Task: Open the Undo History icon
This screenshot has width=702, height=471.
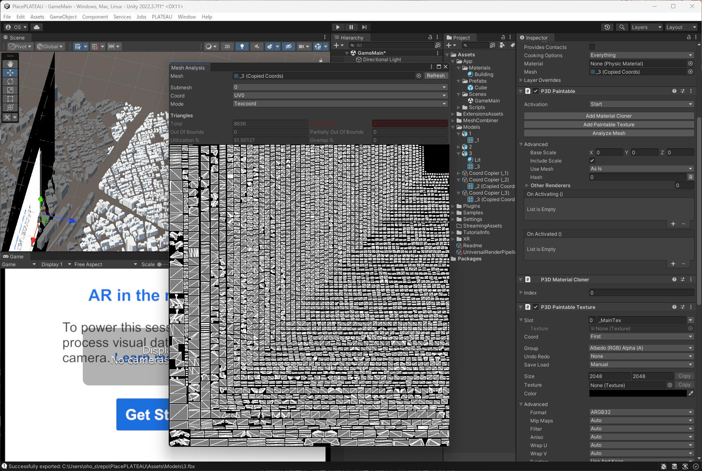Action: click(607, 27)
